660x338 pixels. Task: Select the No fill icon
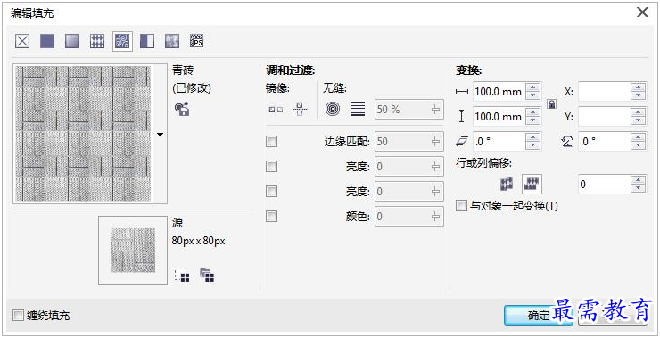coord(22,41)
